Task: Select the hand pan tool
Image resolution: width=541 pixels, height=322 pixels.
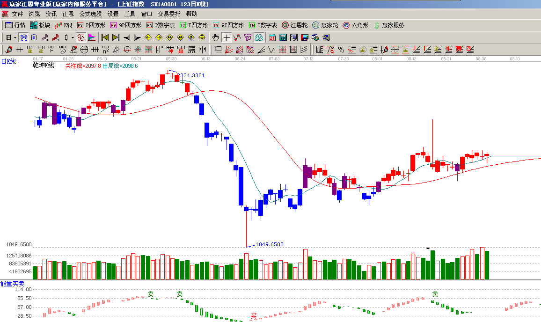Action: coord(216,37)
